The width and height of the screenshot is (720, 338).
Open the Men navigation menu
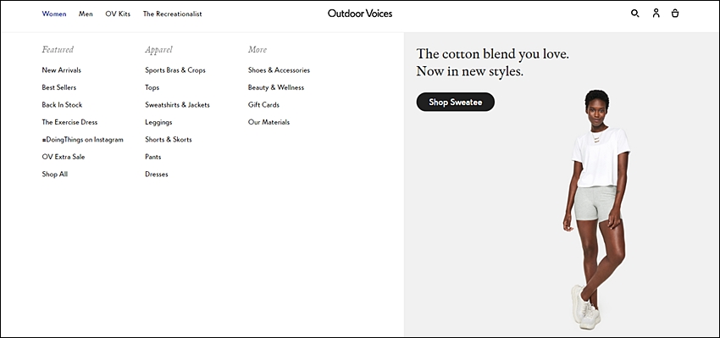pyautogui.click(x=86, y=14)
